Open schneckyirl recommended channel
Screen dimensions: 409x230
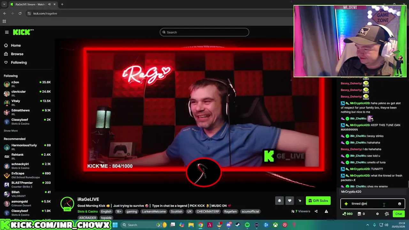click(x=27, y=166)
